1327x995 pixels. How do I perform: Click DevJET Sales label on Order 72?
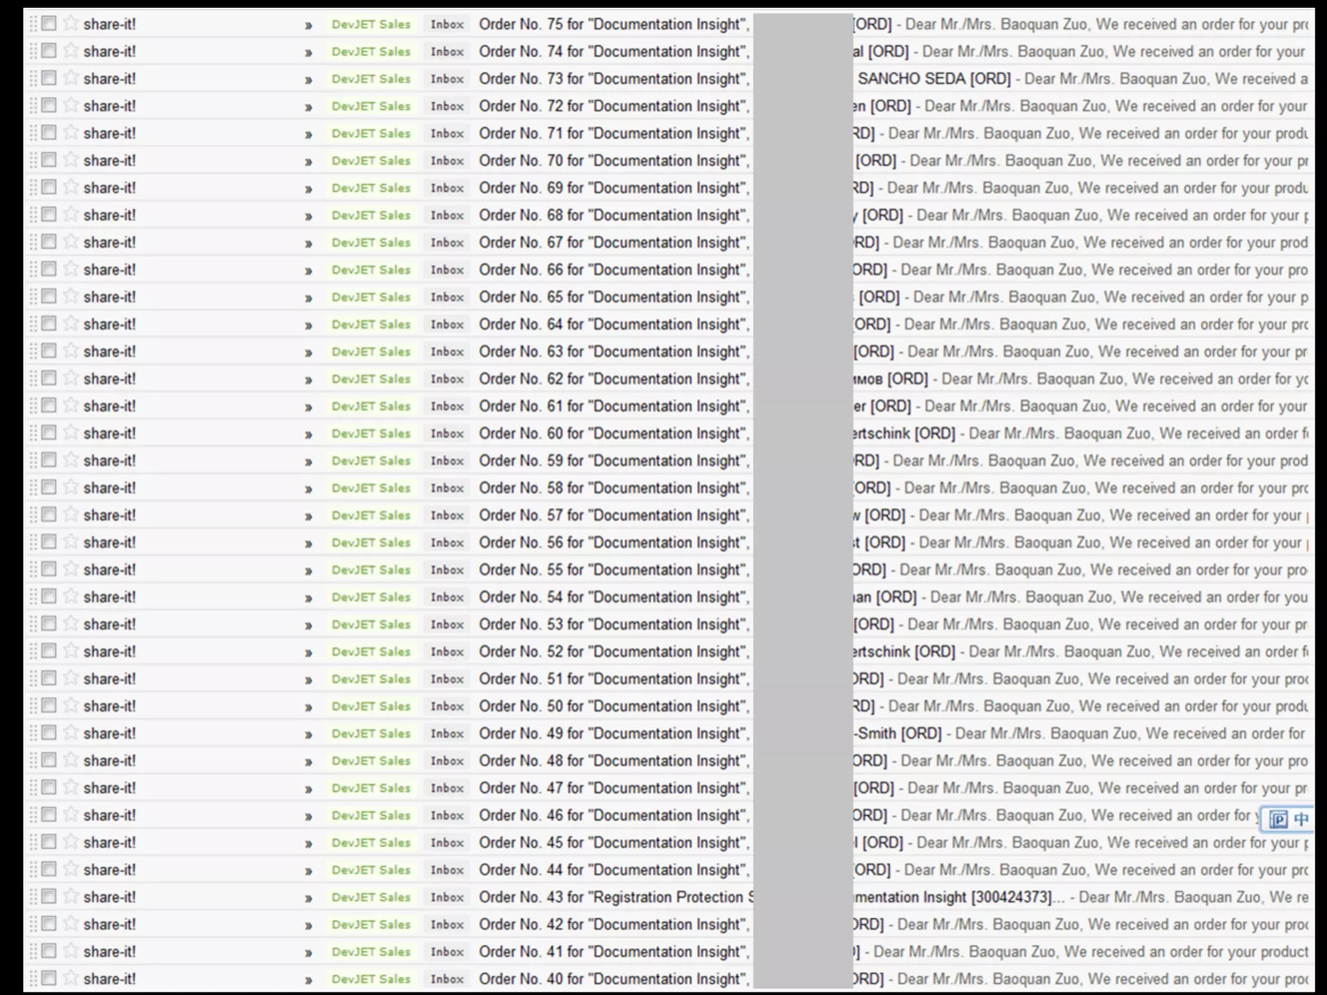[x=371, y=106]
